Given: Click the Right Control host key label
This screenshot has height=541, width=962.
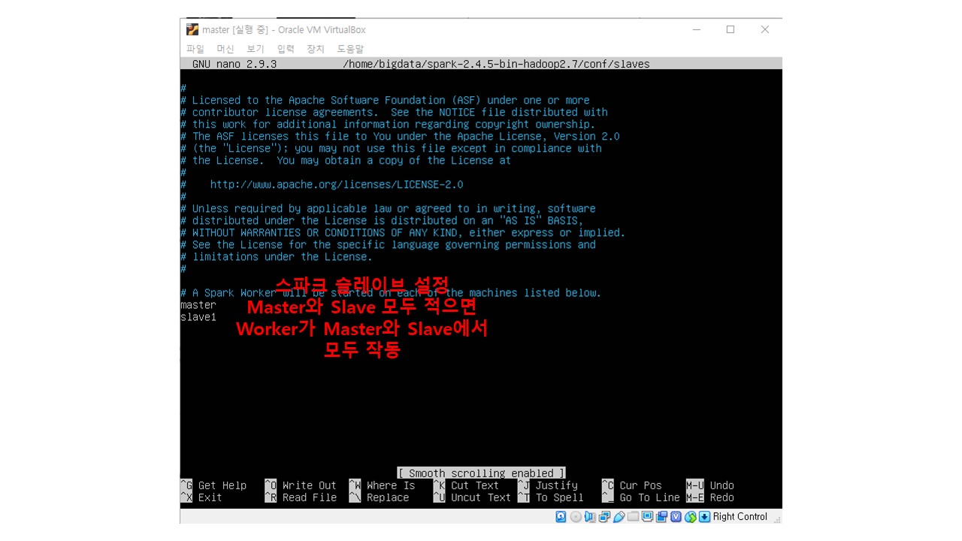Looking at the screenshot, I should (x=740, y=517).
